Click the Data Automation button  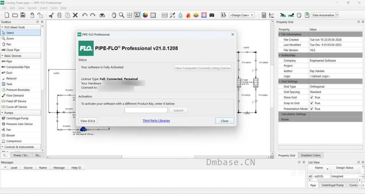(x=323, y=15)
